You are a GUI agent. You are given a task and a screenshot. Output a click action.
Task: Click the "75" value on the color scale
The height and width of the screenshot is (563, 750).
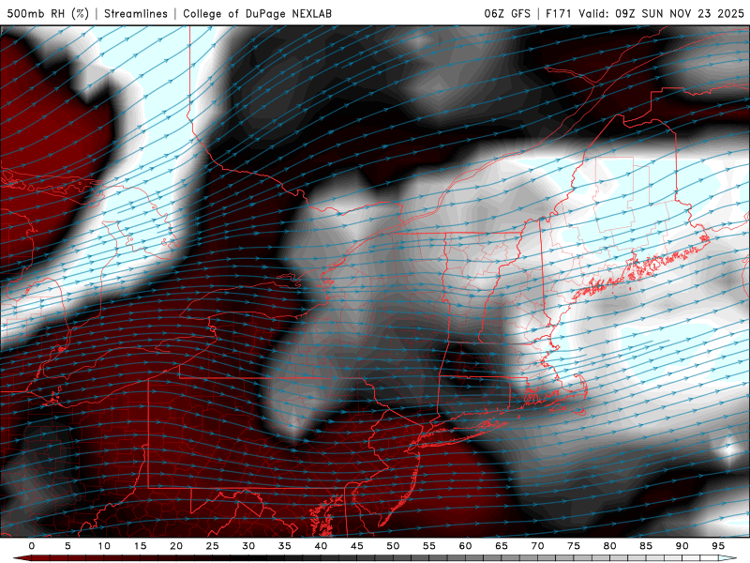574,546
